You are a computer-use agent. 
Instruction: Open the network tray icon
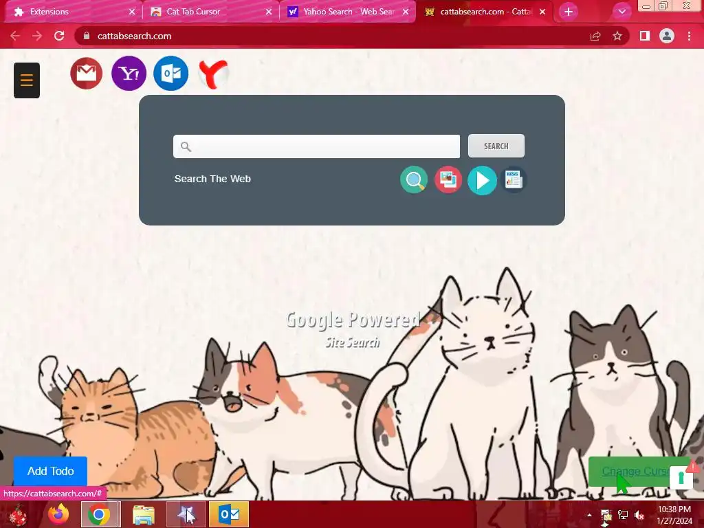tap(623, 515)
